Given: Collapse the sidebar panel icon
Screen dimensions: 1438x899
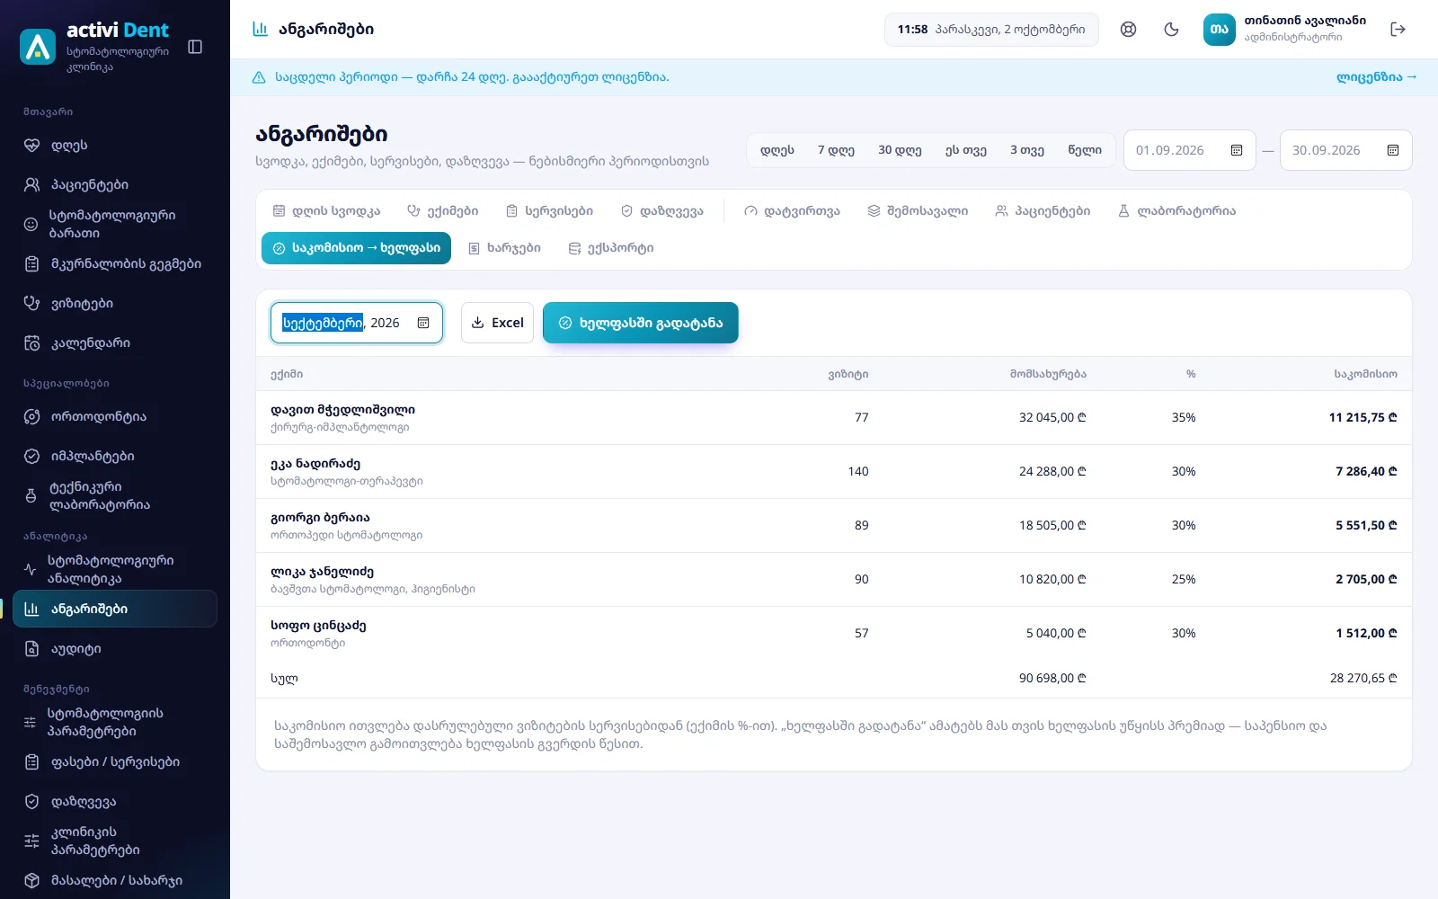Looking at the screenshot, I should tap(195, 47).
